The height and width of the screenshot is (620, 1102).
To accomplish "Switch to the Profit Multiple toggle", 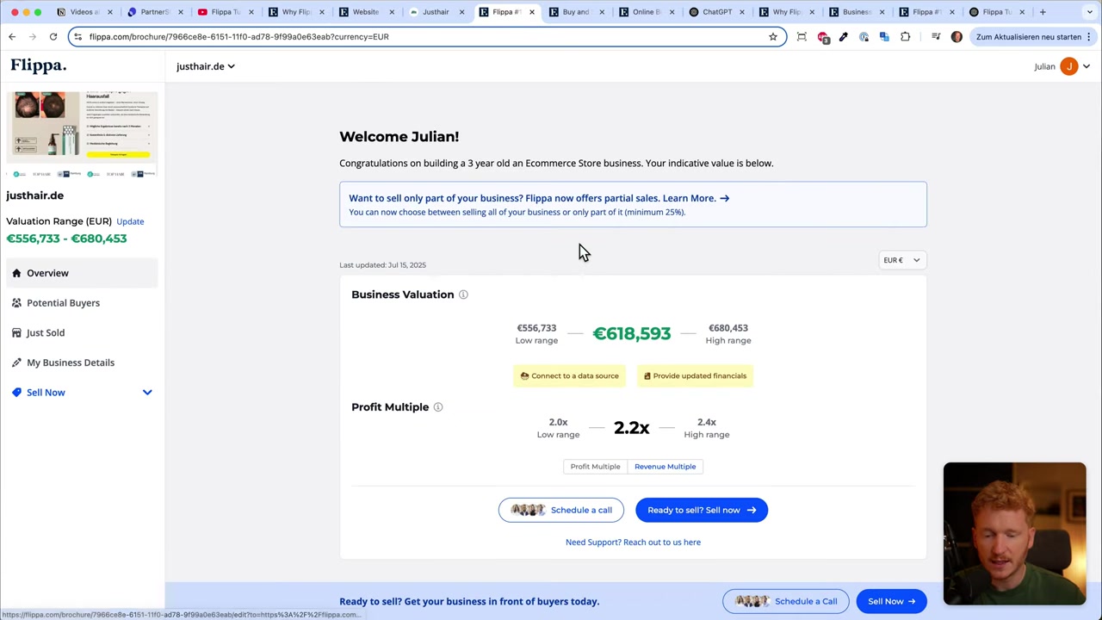I will (x=595, y=467).
